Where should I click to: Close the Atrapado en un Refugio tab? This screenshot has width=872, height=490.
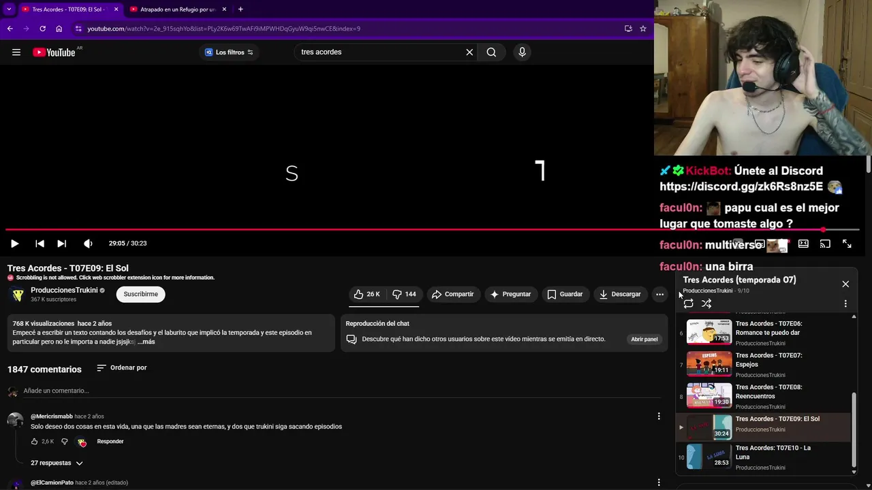224,10
